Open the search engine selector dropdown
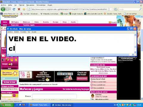Image resolution: width=143 pixels, height=107 pixels. click(116, 9)
